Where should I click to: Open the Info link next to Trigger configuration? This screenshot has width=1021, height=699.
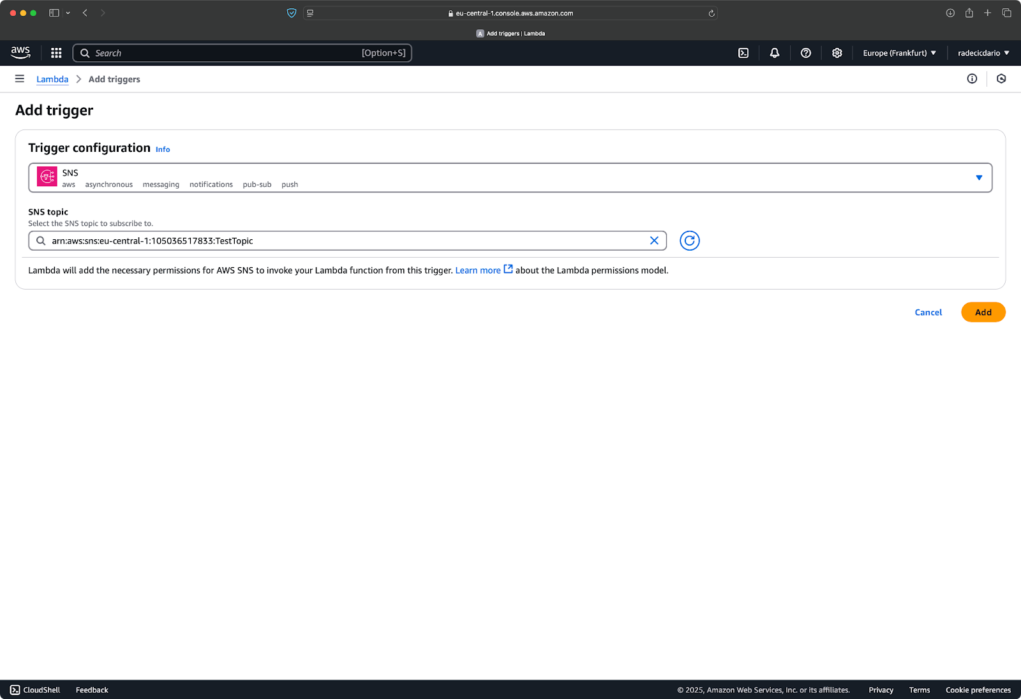pos(163,149)
